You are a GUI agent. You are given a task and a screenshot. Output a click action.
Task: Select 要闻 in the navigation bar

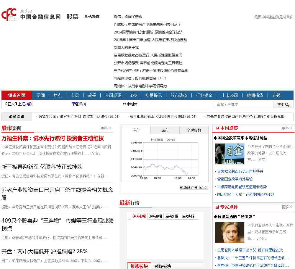click(41, 95)
